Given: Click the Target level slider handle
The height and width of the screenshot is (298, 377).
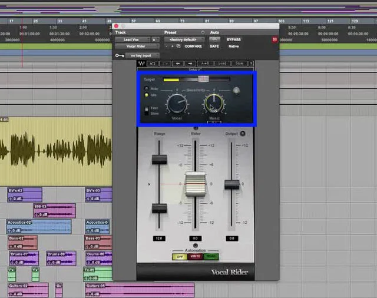Looking at the screenshot, I should [203, 79].
